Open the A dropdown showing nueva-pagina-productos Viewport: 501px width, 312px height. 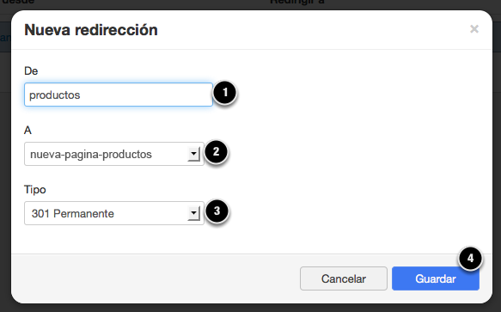(x=114, y=154)
